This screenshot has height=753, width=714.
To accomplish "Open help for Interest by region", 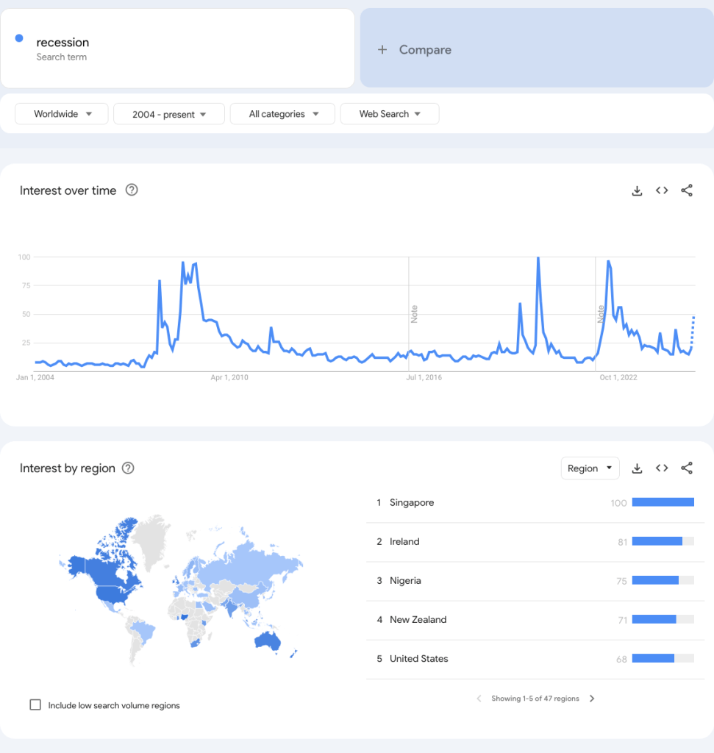I will 128,468.
